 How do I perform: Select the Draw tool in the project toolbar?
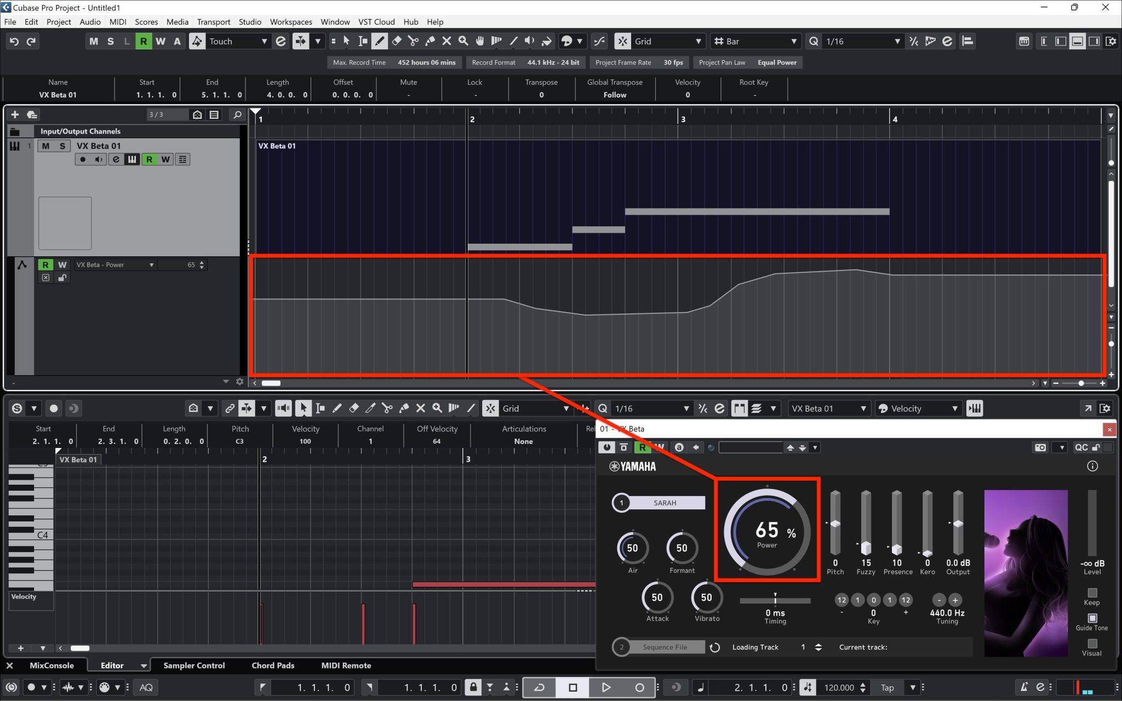point(379,41)
